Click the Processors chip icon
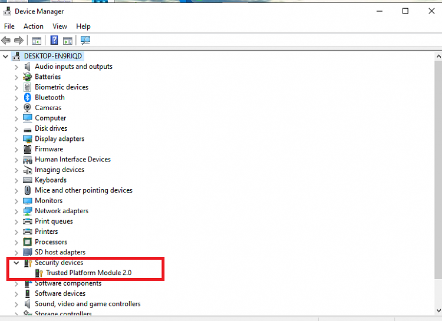The height and width of the screenshot is (321, 442). pos(27,242)
